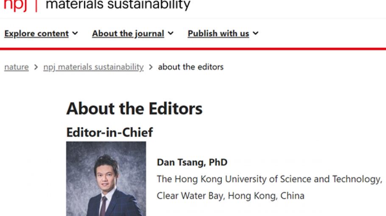Go to the nature breadcrumb link

17,67
